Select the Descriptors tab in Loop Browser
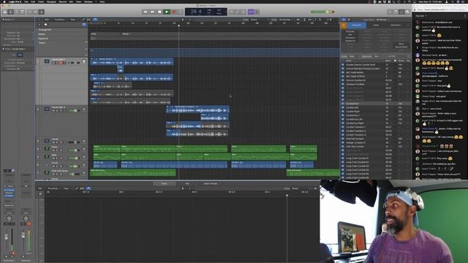468x263 pixels. pyautogui.click(x=396, y=26)
